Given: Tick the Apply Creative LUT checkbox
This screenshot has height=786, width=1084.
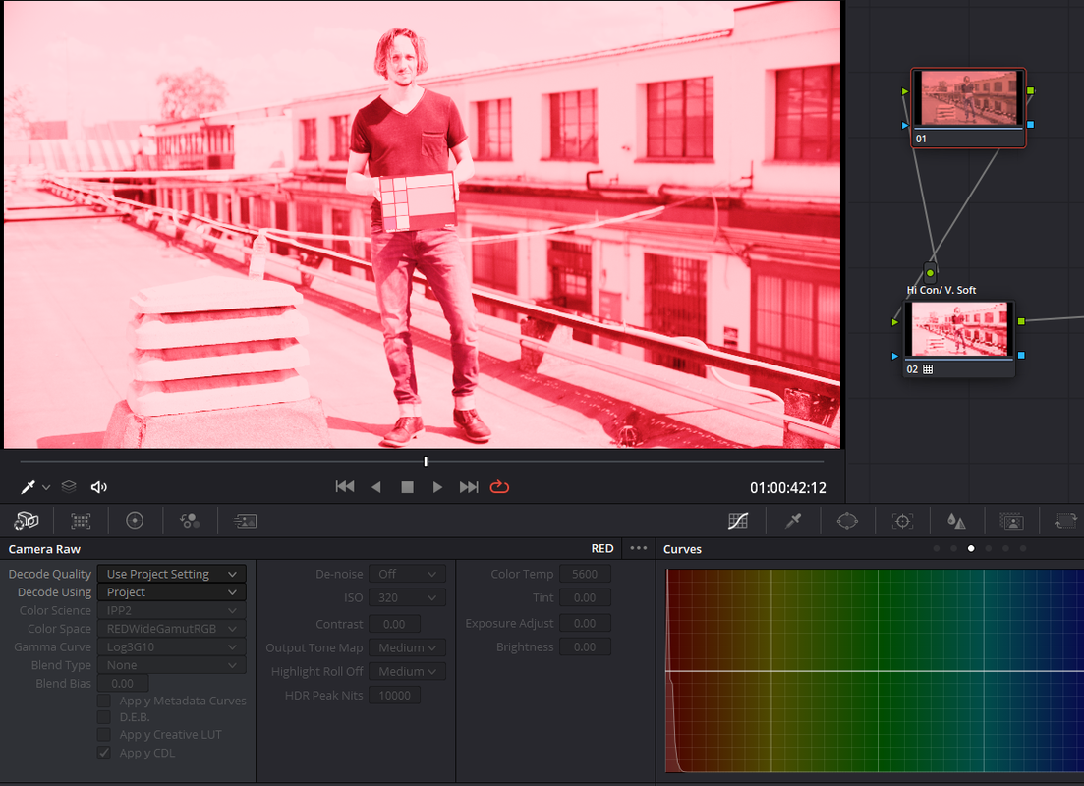Looking at the screenshot, I should [104, 735].
